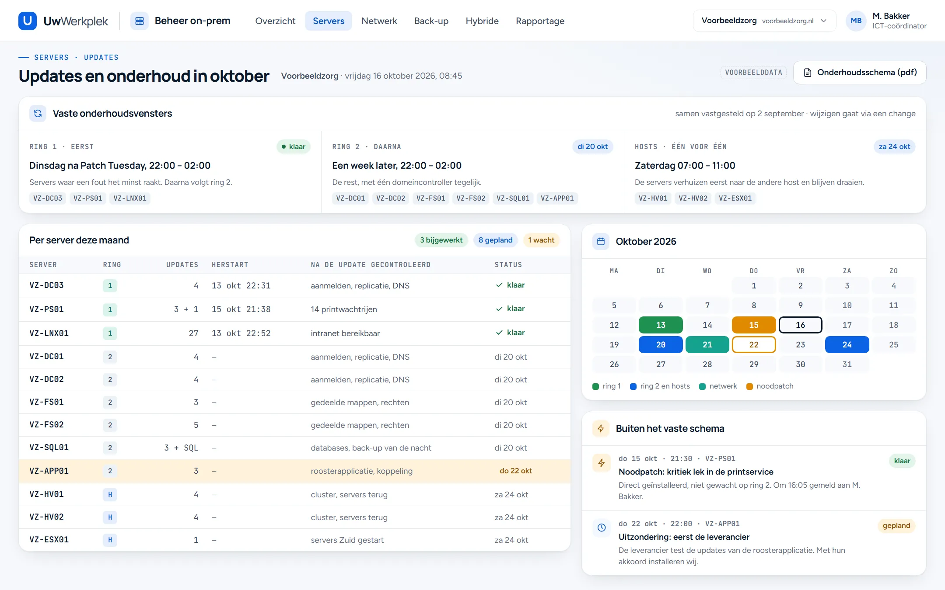Click the noodpatch legend color swatch
Screen dimensions: 945x590
(749, 386)
